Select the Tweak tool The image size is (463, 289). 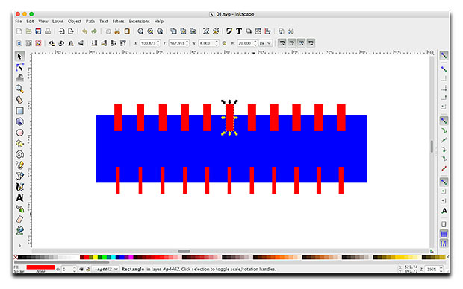(x=19, y=77)
